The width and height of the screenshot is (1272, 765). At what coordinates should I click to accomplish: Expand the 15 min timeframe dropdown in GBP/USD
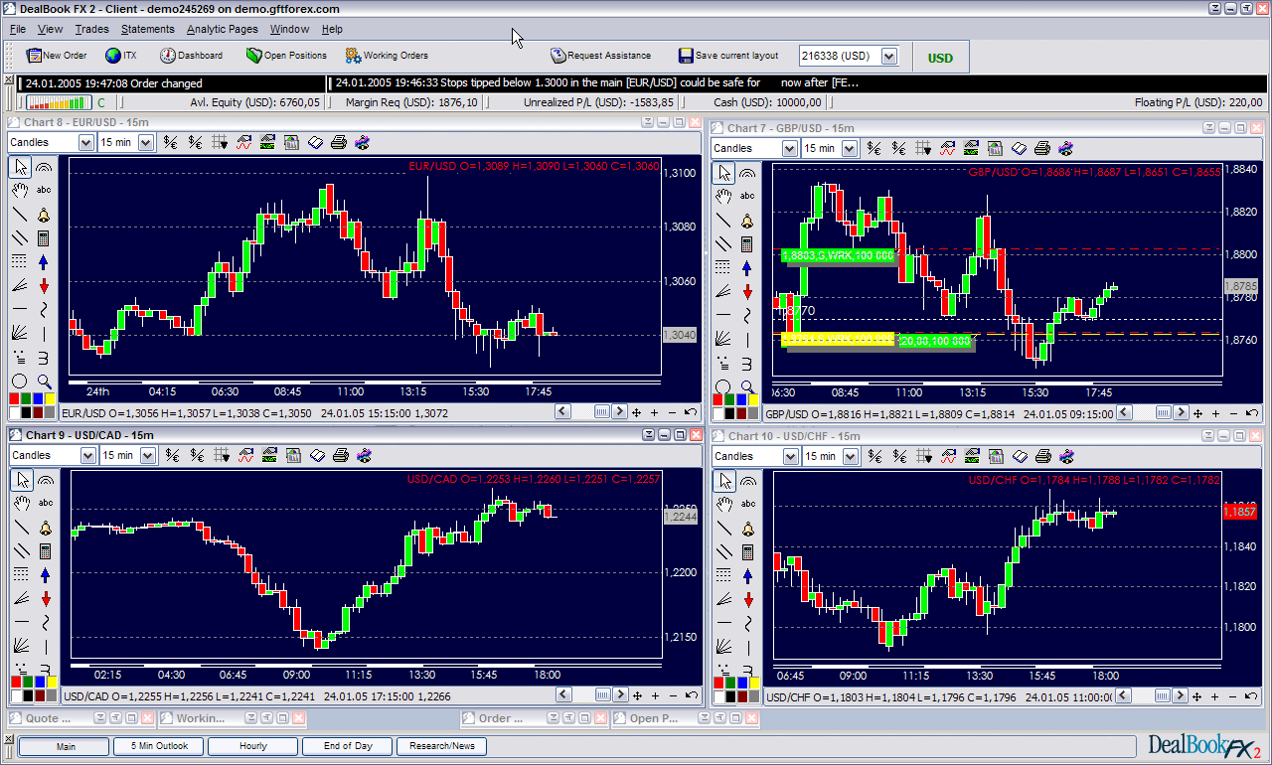tap(850, 148)
